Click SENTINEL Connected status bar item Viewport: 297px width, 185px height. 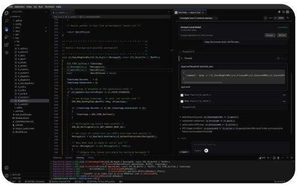pos(35,181)
